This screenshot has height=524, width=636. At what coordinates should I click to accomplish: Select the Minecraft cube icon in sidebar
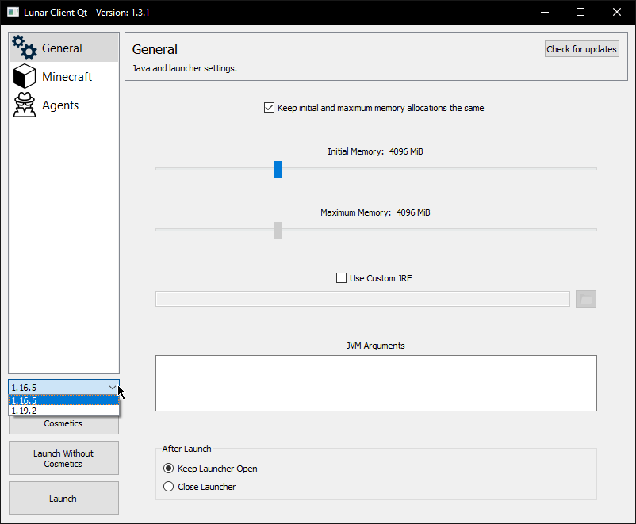coord(24,75)
